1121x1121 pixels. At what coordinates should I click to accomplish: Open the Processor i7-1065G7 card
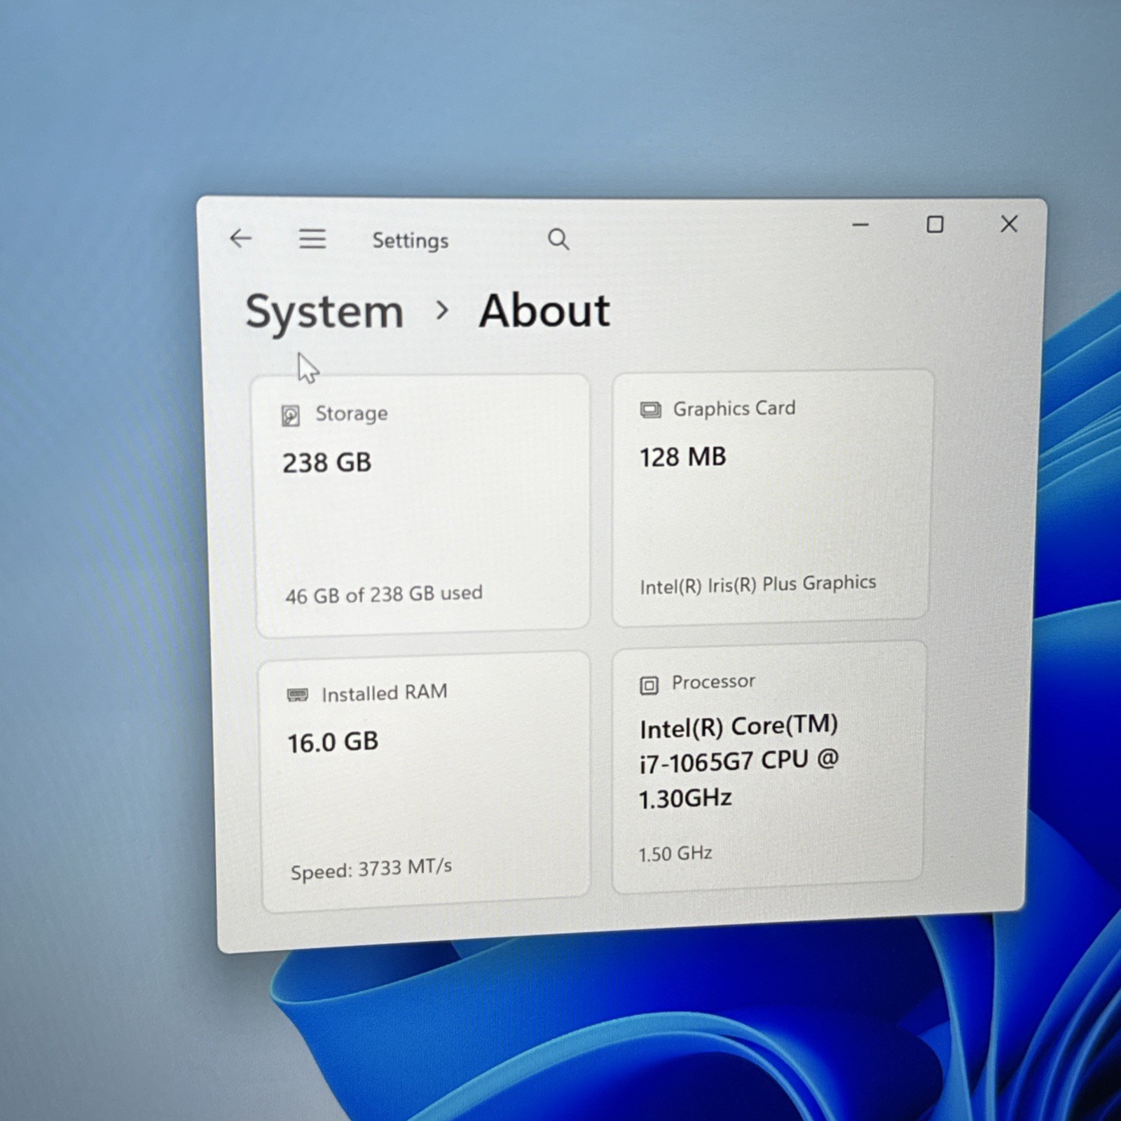(769, 766)
